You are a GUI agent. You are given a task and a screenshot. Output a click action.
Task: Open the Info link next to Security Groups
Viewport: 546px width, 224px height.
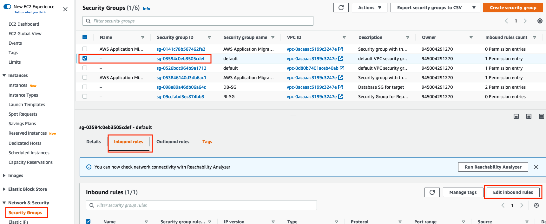[x=147, y=9]
